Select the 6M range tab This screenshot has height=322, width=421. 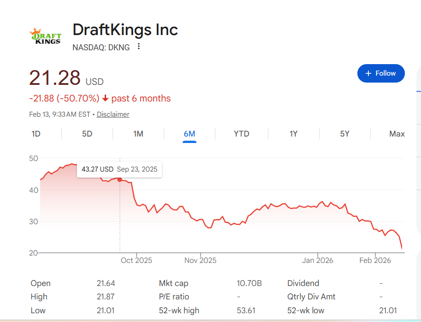(x=189, y=134)
